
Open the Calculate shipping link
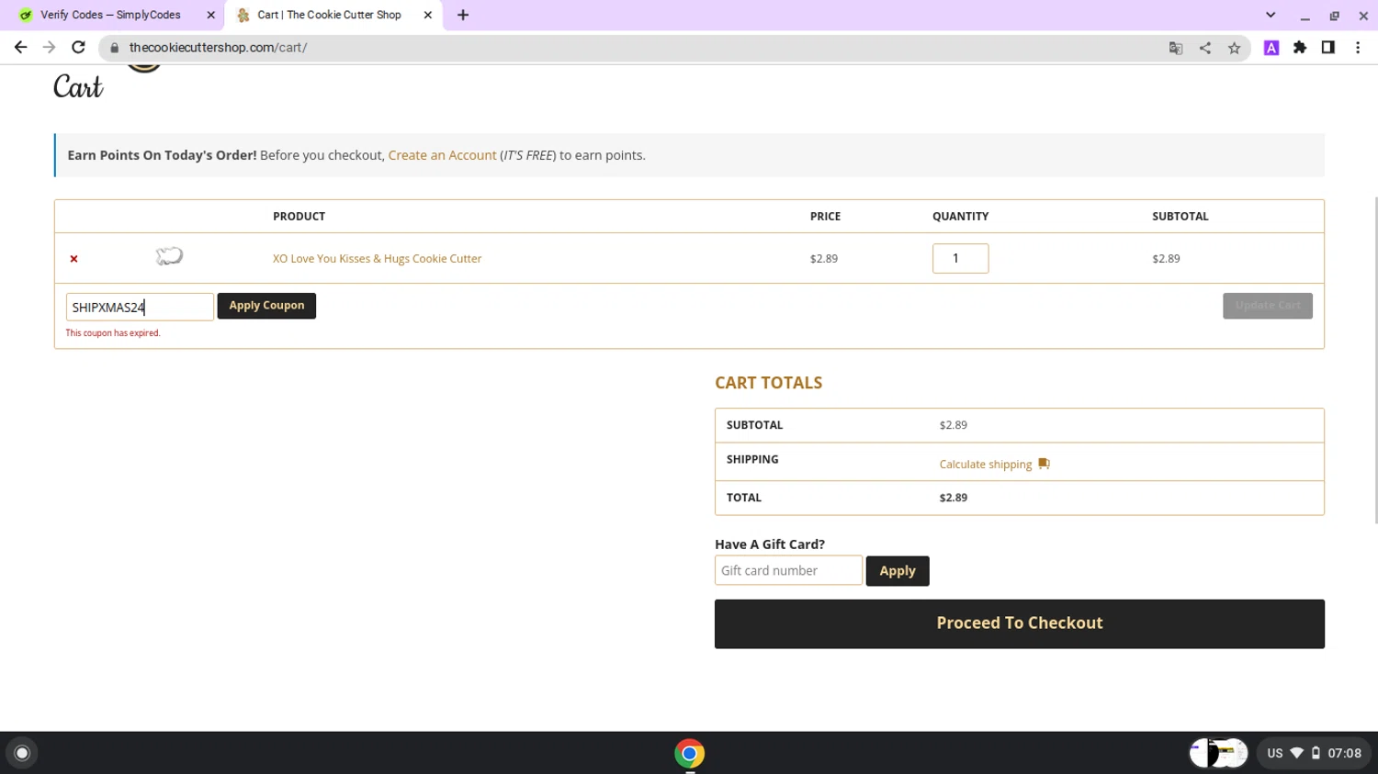coord(986,465)
